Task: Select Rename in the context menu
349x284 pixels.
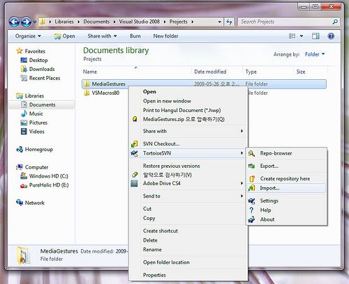Action: click(x=152, y=250)
